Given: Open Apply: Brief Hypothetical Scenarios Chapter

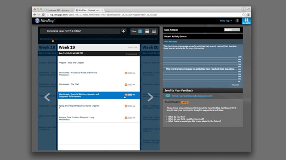Looking at the screenshot, I should point(79,107).
